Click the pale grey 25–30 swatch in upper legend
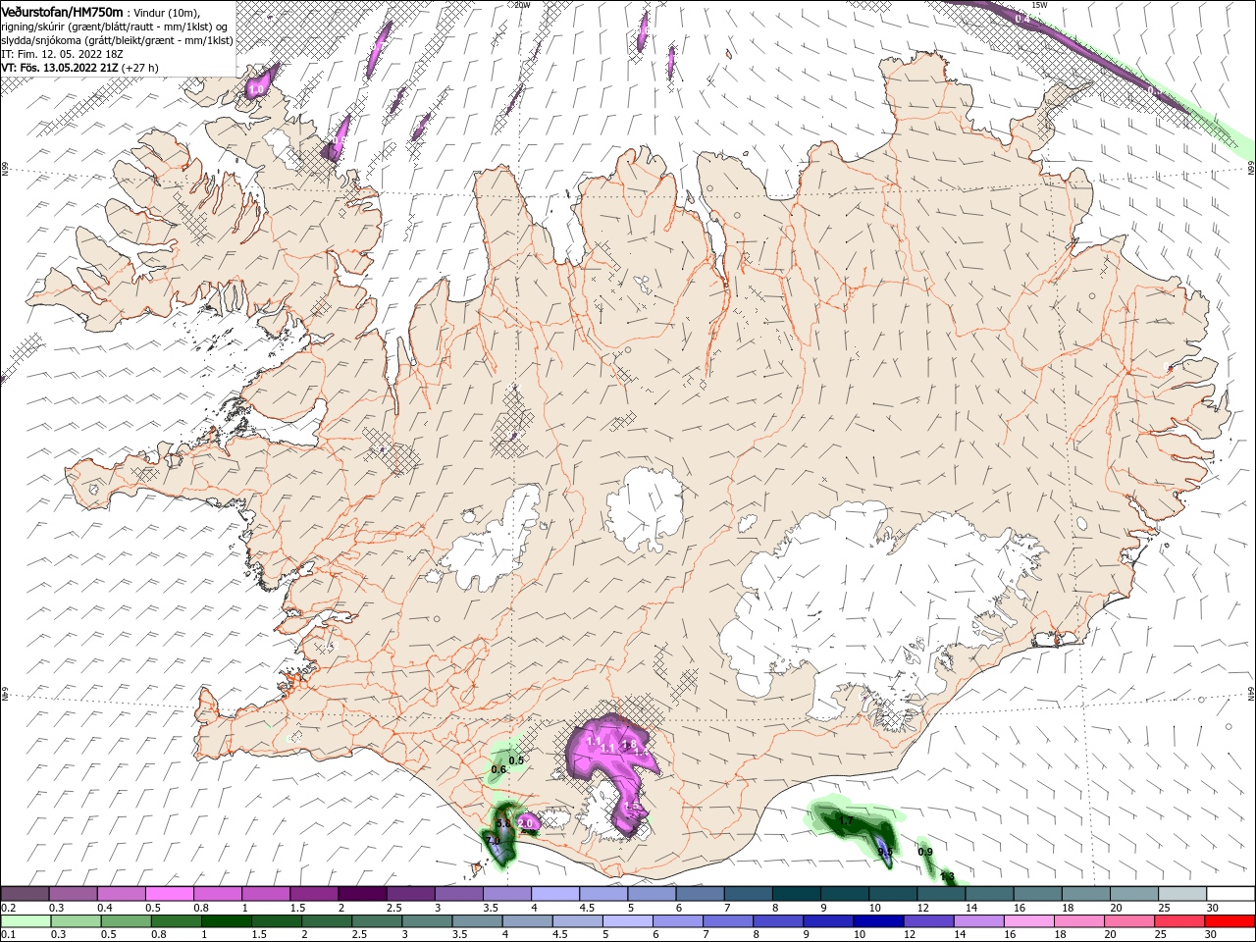 pos(1183,894)
